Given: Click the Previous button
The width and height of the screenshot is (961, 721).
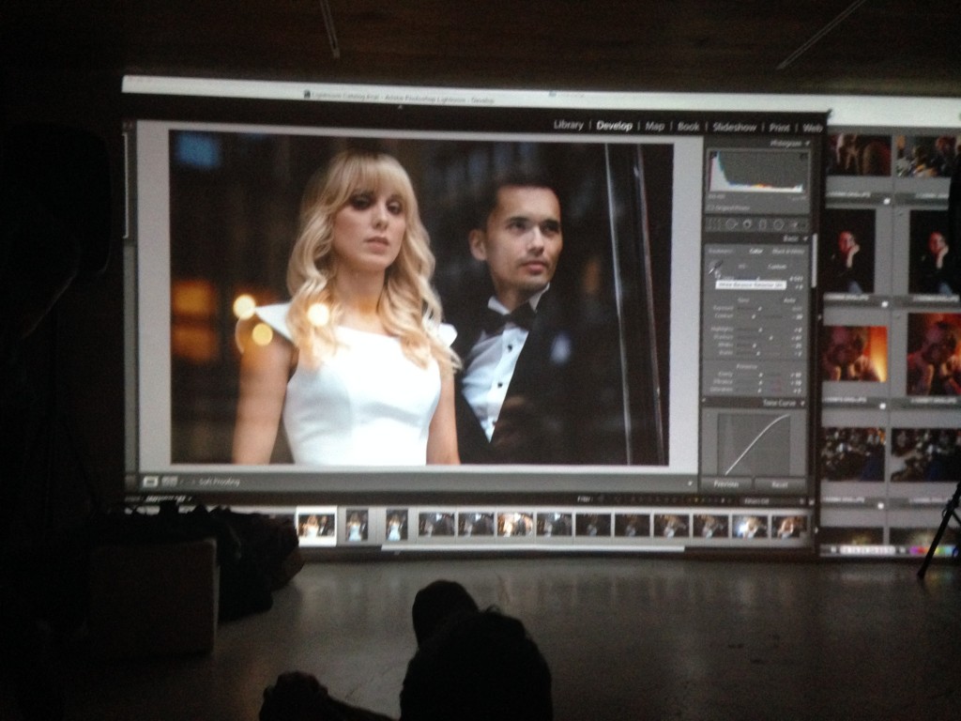Looking at the screenshot, I should (x=725, y=484).
